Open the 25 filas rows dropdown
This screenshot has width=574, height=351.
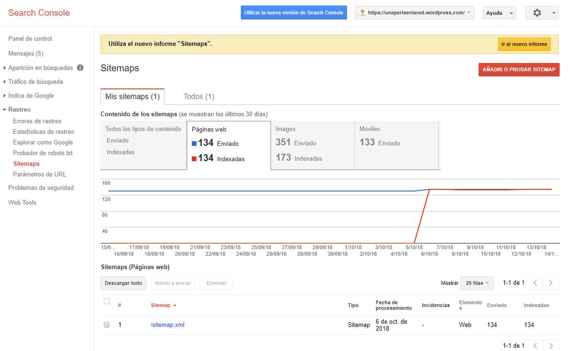(x=477, y=283)
